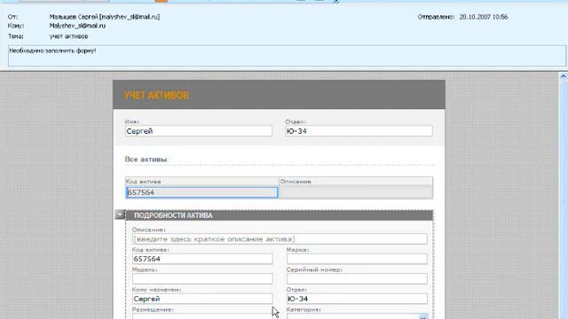This screenshot has height=319, width=568.
Task: Click the message box Необходимо заполнить форму!
Action: pos(287,56)
